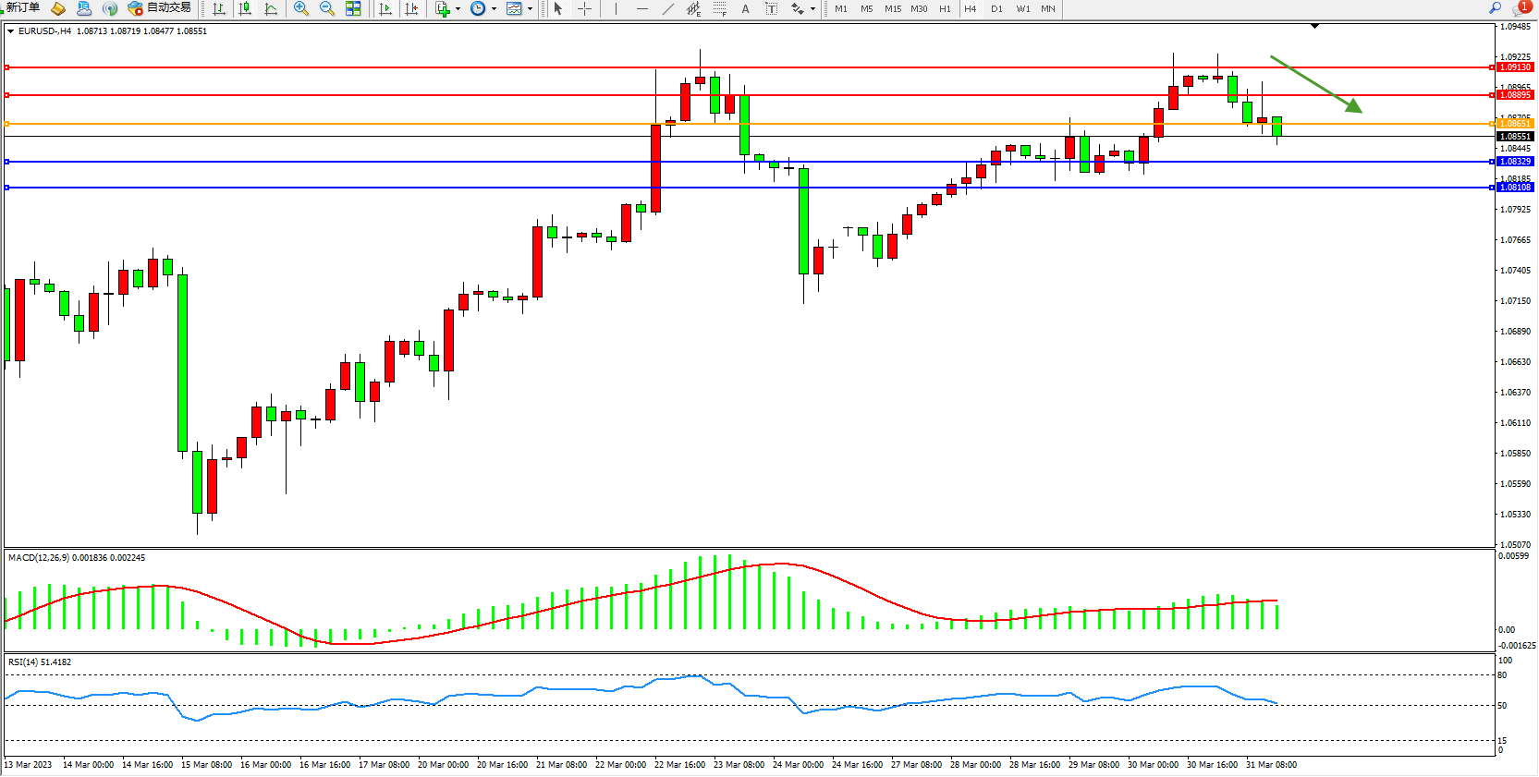Choose the Fibonacci retracement tool
This screenshot has height=777, width=1539.
[x=720, y=8]
